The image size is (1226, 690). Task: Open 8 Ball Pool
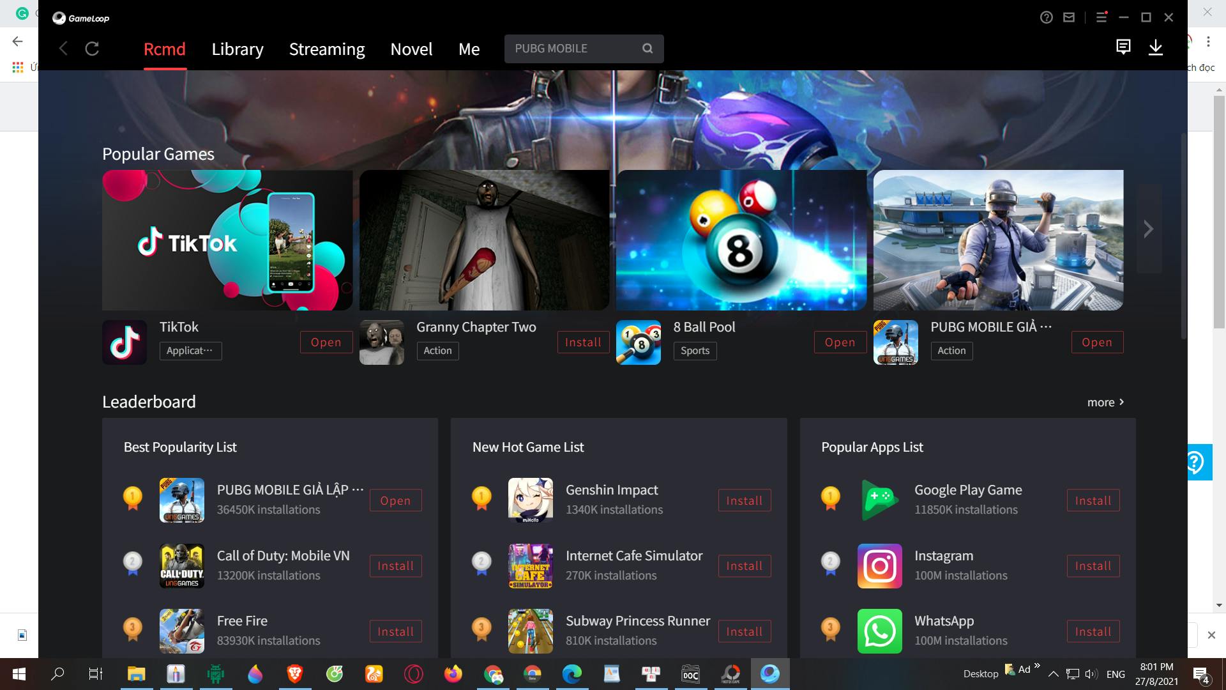pyautogui.click(x=840, y=342)
